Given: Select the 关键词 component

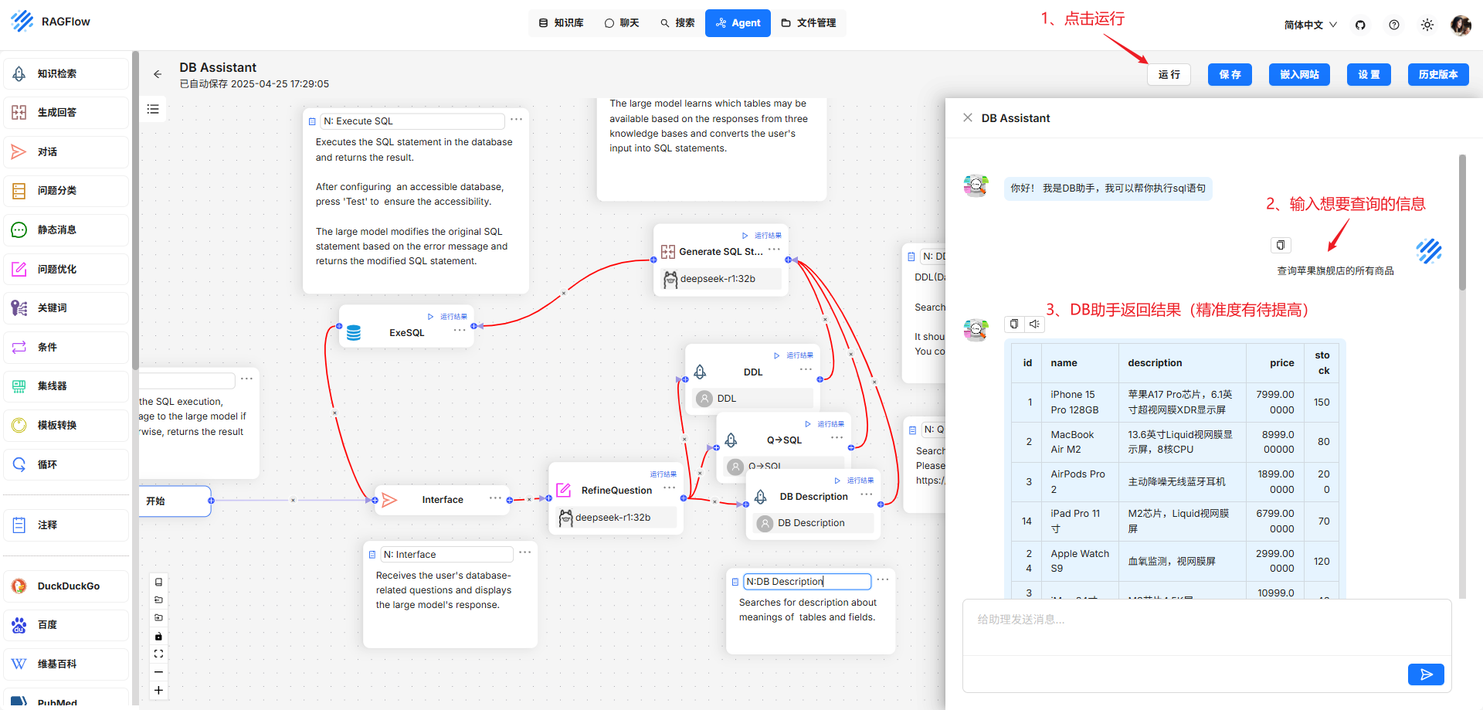Looking at the screenshot, I should point(66,308).
